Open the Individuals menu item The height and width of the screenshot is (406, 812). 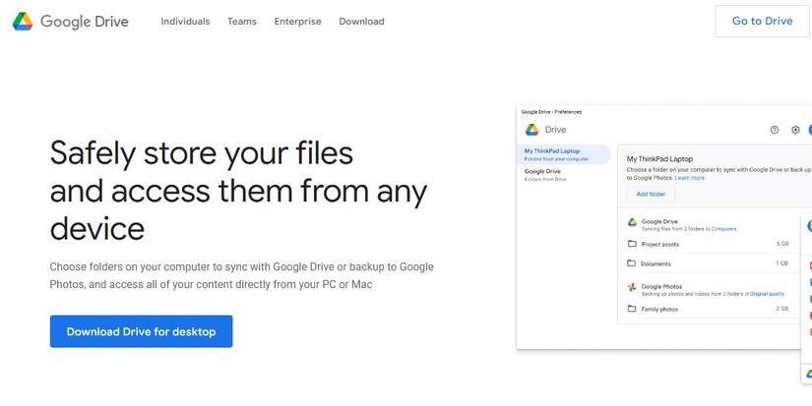[185, 22]
